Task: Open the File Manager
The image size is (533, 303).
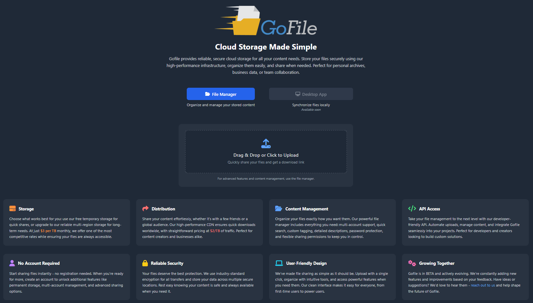Action: (221, 94)
